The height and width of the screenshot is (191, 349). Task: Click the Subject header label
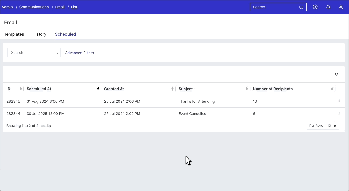point(186,89)
